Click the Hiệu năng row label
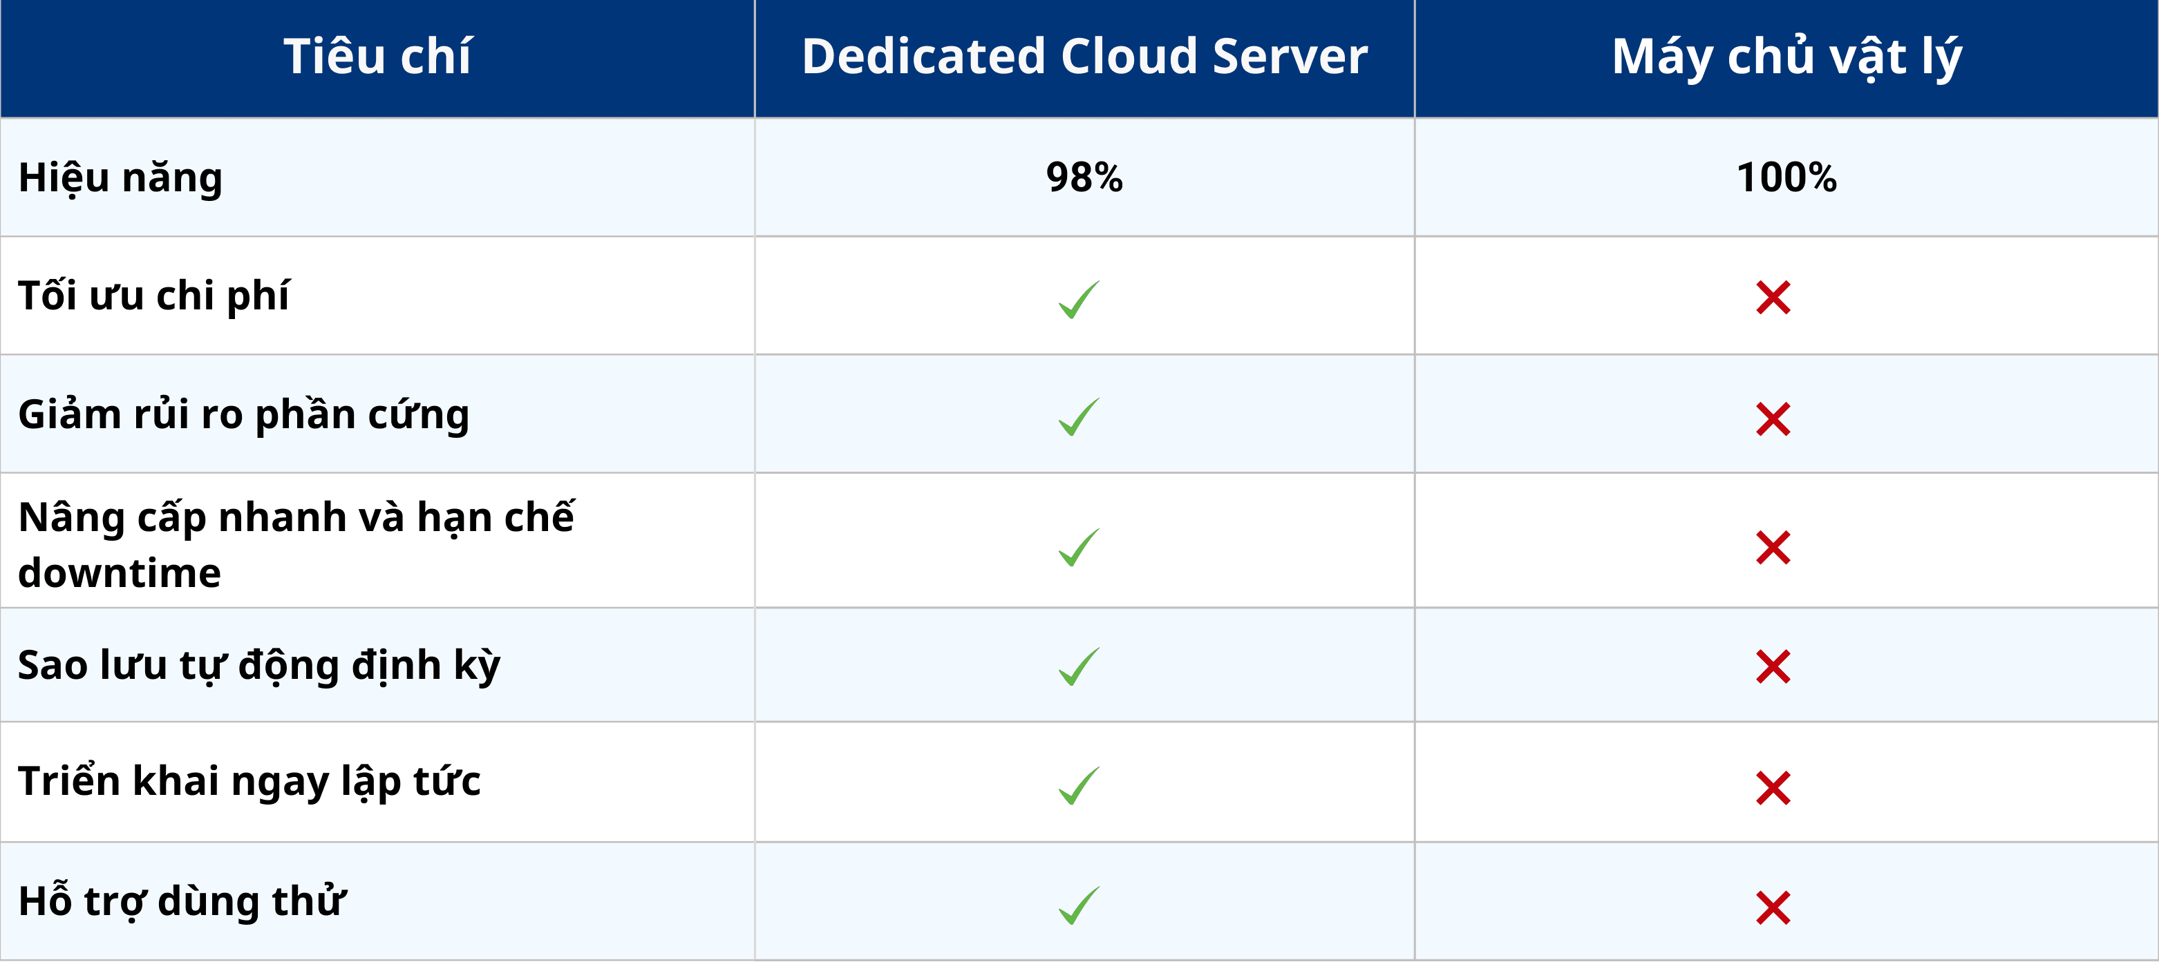This screenshot has height=971, width=2159. coord(121,177)
